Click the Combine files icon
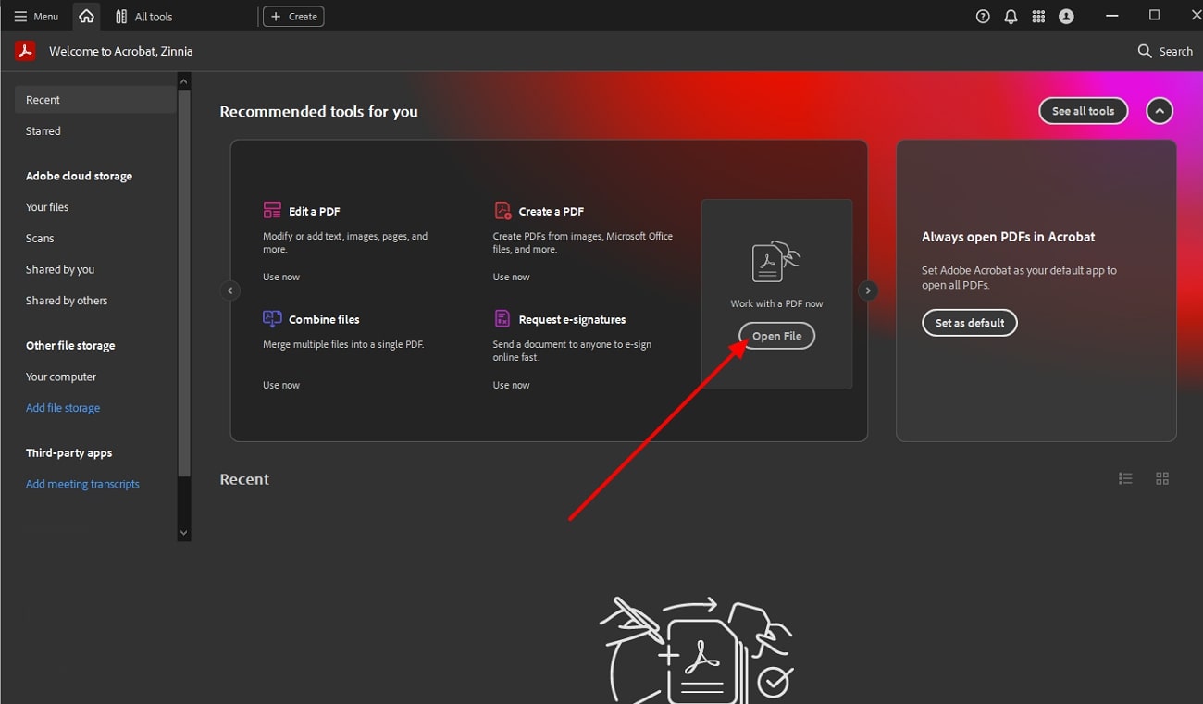The image size is (1203, 704). (x=272, y=319)
